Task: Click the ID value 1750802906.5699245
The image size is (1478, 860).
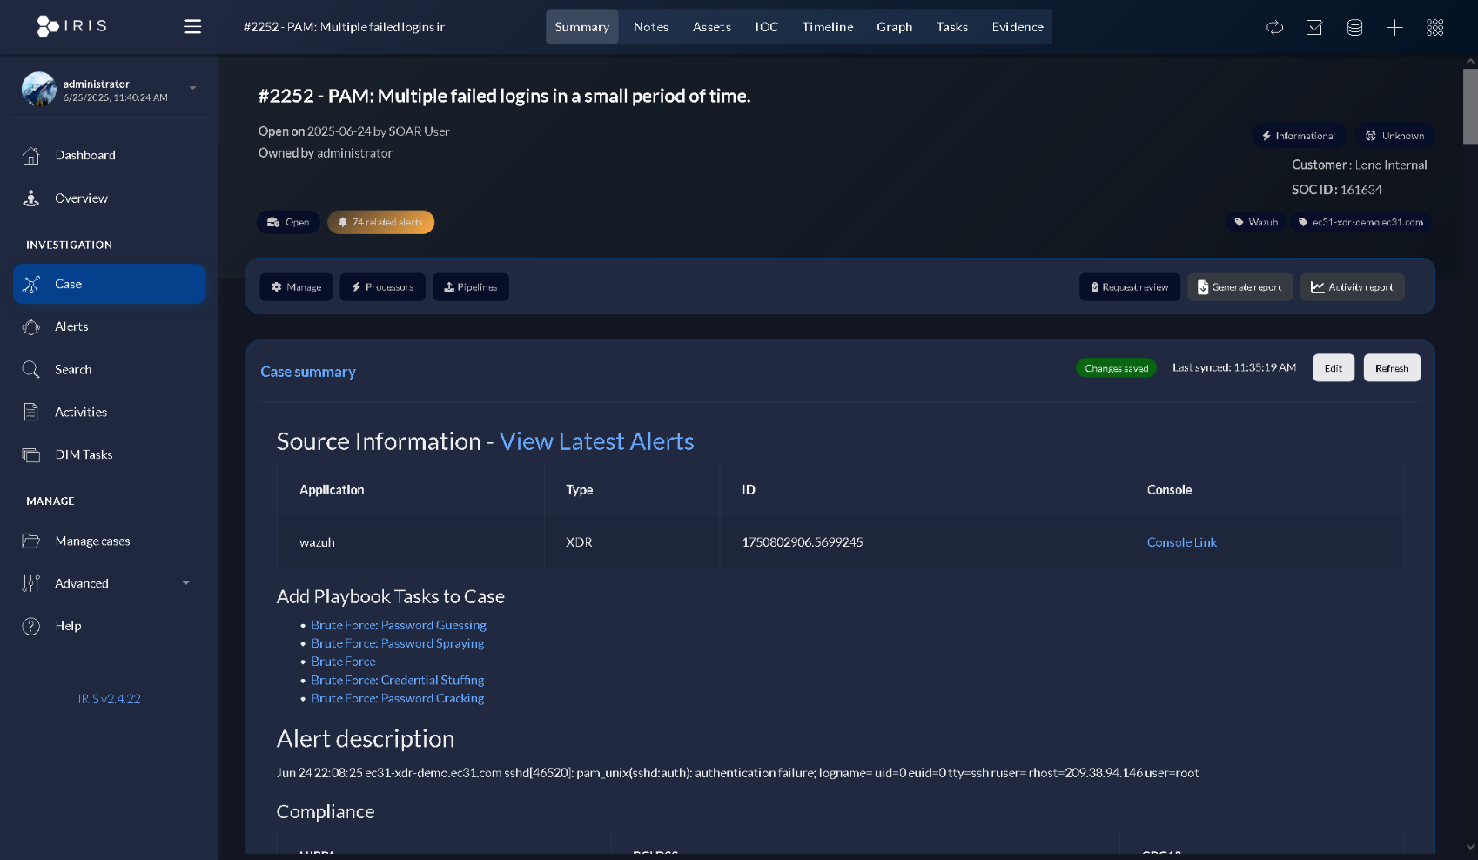Action: point(803,542)
